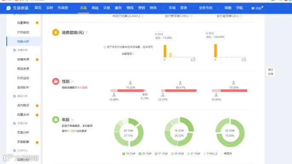Click orange dot next to 流量去向
292x164 pixels.
tap(37, 115)
